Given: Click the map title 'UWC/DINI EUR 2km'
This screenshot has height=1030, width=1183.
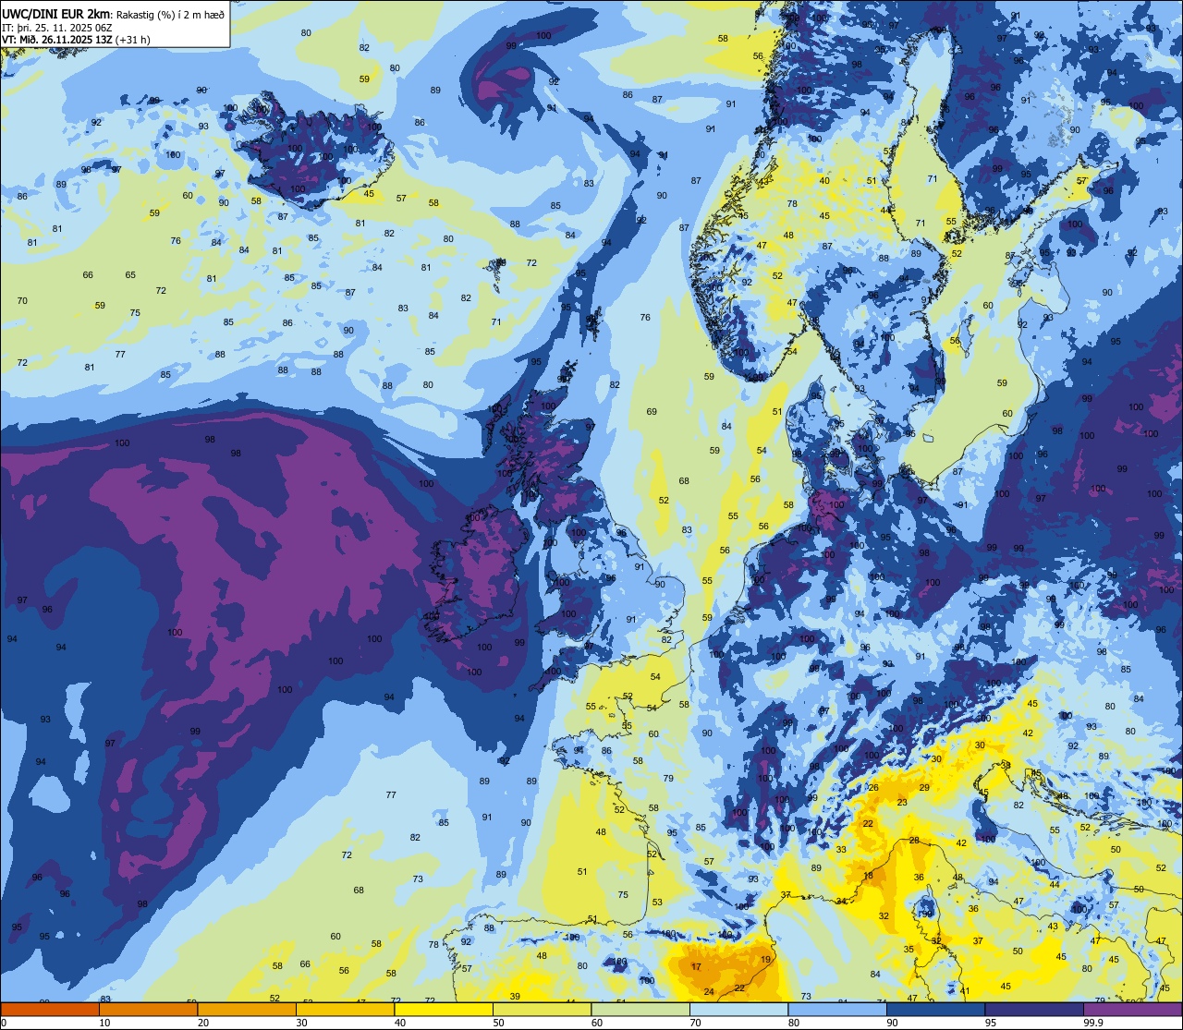Looking at the screenshot, I should [x=56, y=14].
